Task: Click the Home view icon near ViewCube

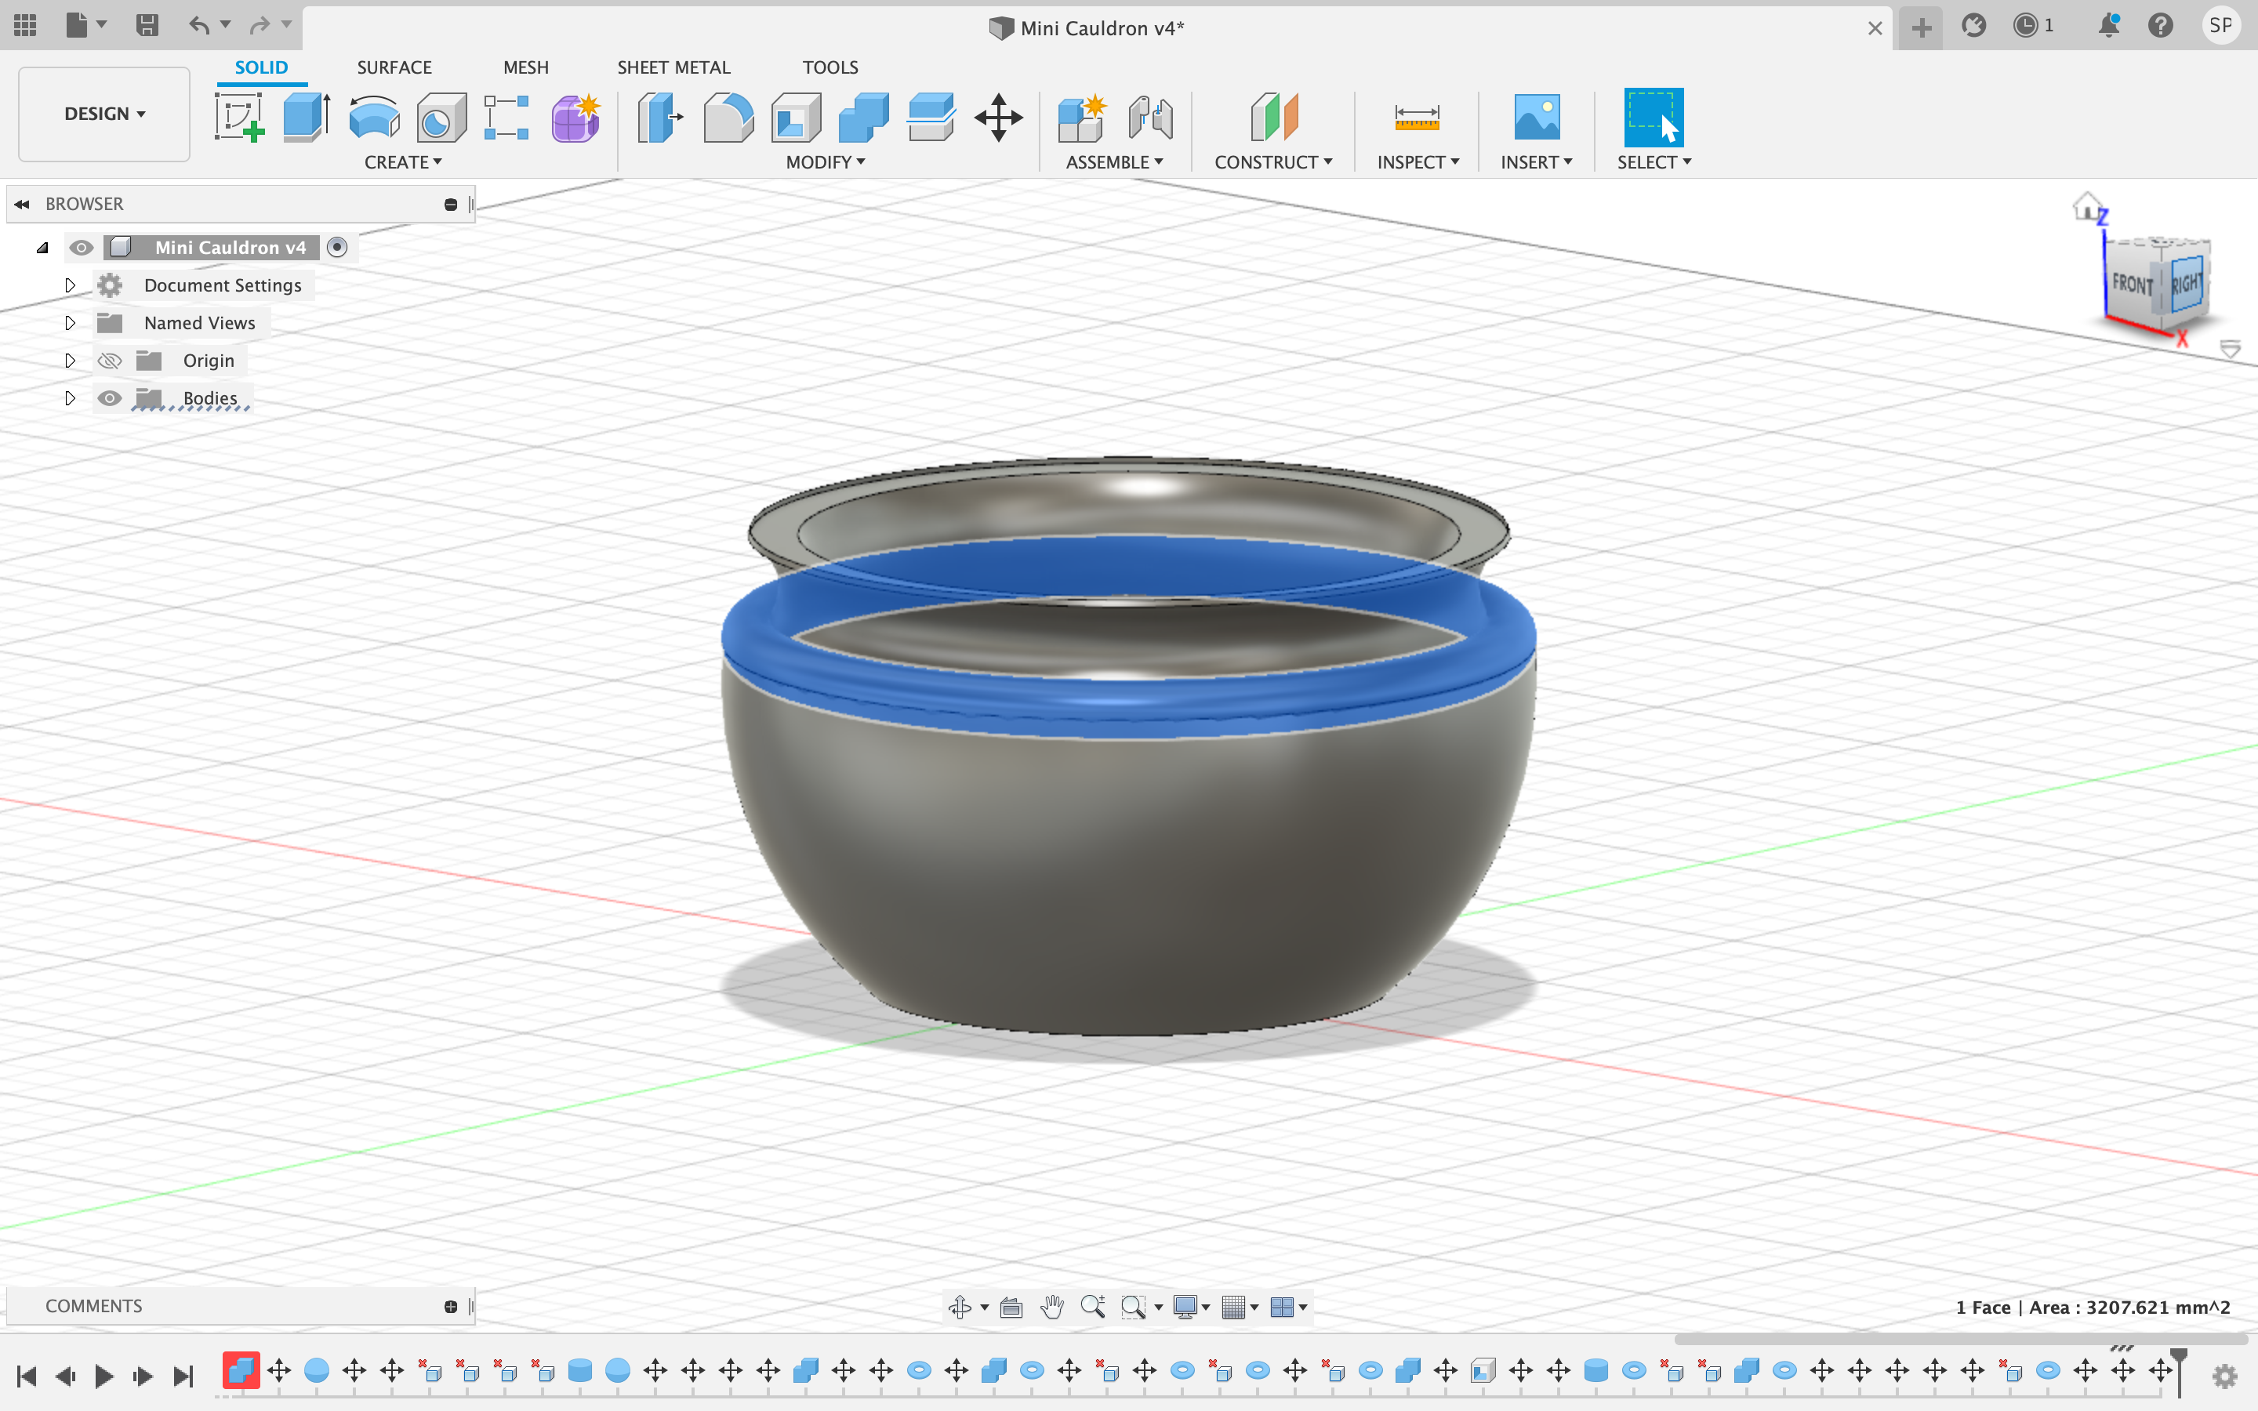Action: [2086, 205]
